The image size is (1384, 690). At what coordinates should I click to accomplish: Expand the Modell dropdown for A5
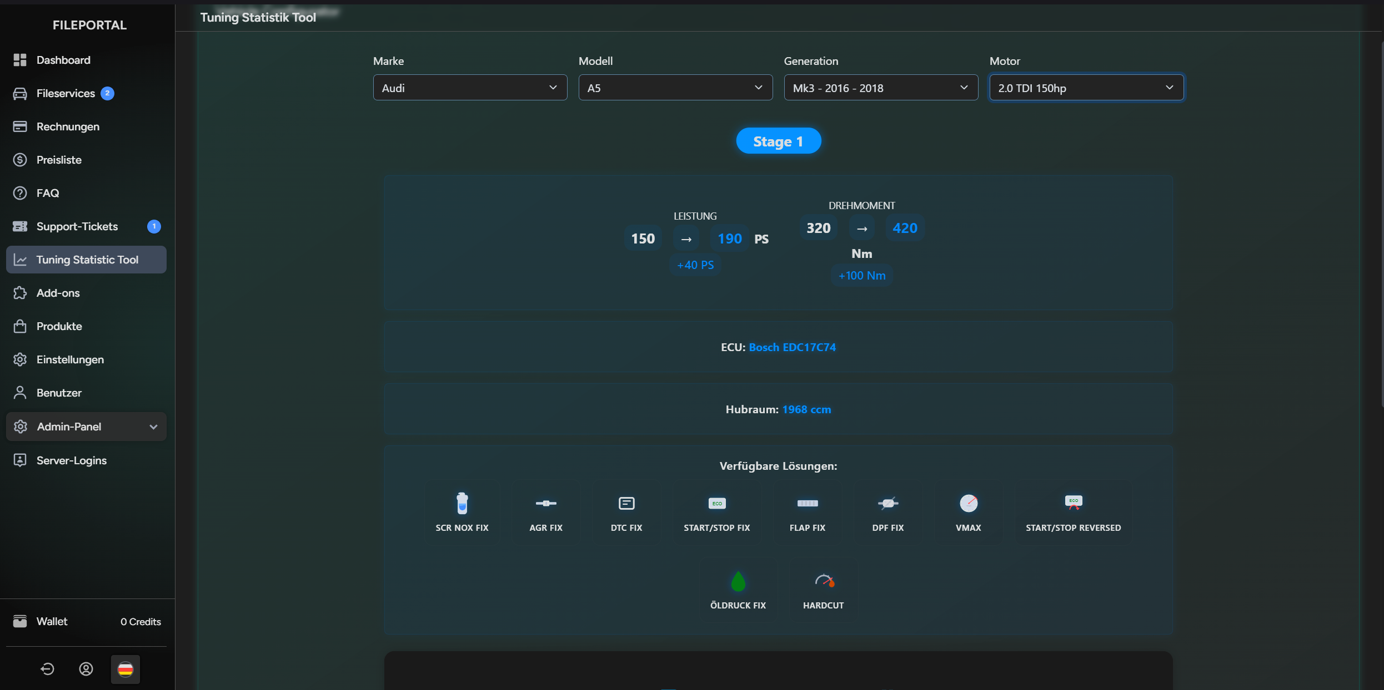click(675, 87)
